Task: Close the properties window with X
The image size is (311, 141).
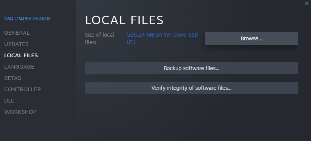Action: (x=306, y=3)
